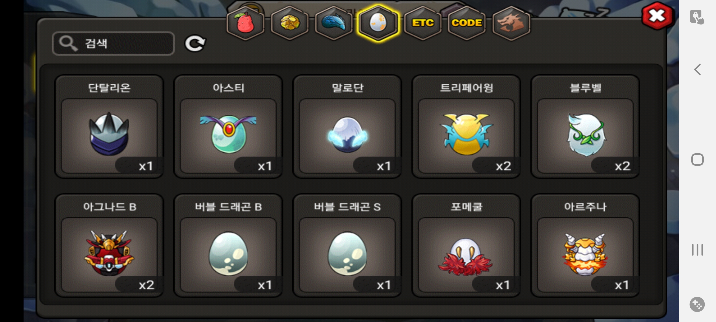
Task: Focus the 검색 search field
Action: (113, 44)
